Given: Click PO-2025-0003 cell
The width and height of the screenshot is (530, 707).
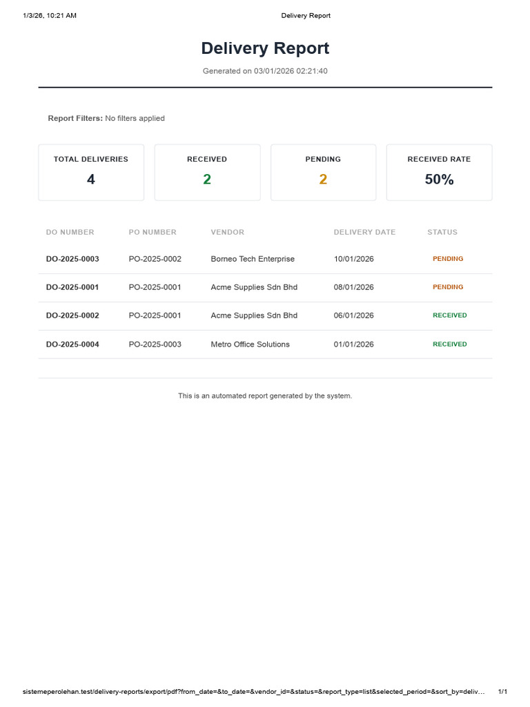Looking at the screenshot, I should (x=155, y=345).
